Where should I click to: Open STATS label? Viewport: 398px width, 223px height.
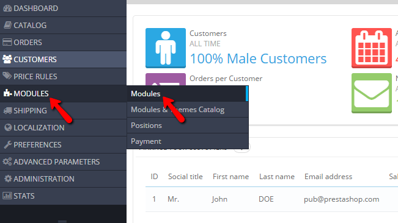24,196
